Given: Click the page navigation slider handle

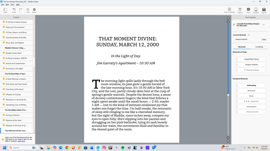Looking at the screenshot, I should point(228,95).
